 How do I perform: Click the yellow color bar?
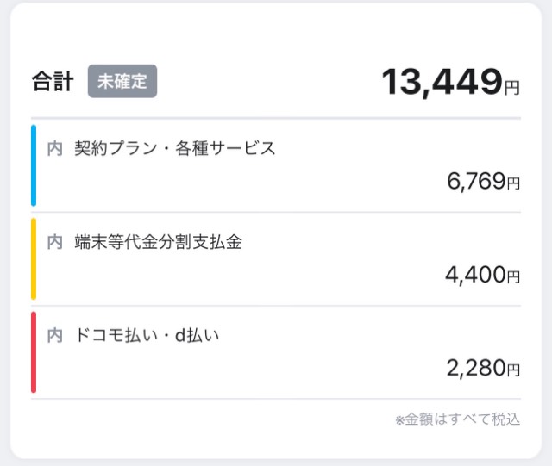tap(34, 259)
